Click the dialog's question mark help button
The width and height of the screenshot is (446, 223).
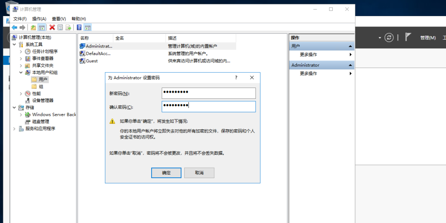(236, 78)
